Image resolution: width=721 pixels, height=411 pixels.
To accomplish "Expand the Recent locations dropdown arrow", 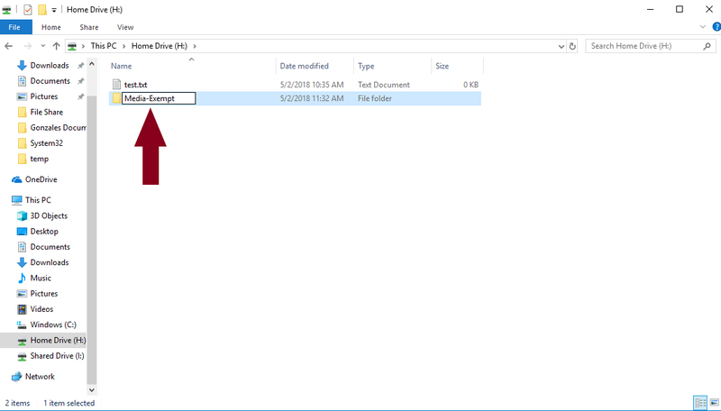I will [x=43, y=46].
